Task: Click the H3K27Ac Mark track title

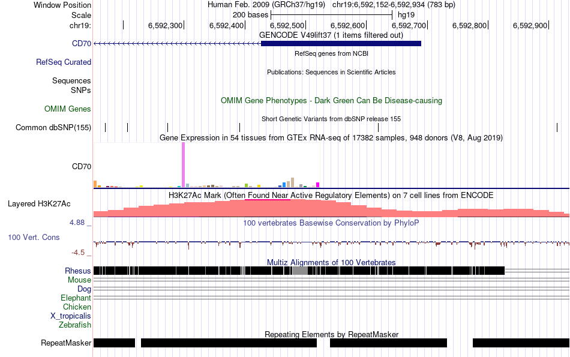Action: (x=331, y=195)
